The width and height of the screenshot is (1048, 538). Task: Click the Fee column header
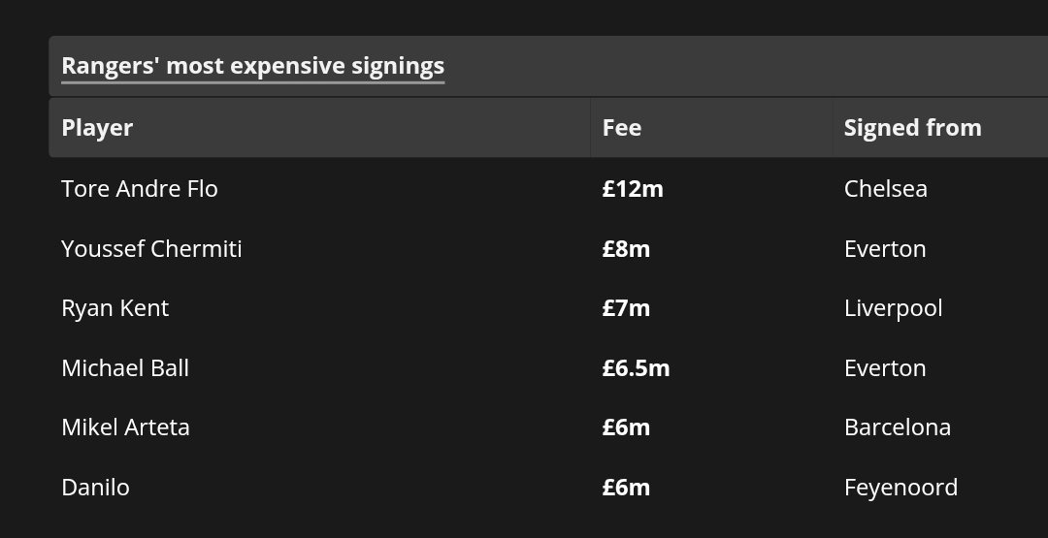click(622, 128)
